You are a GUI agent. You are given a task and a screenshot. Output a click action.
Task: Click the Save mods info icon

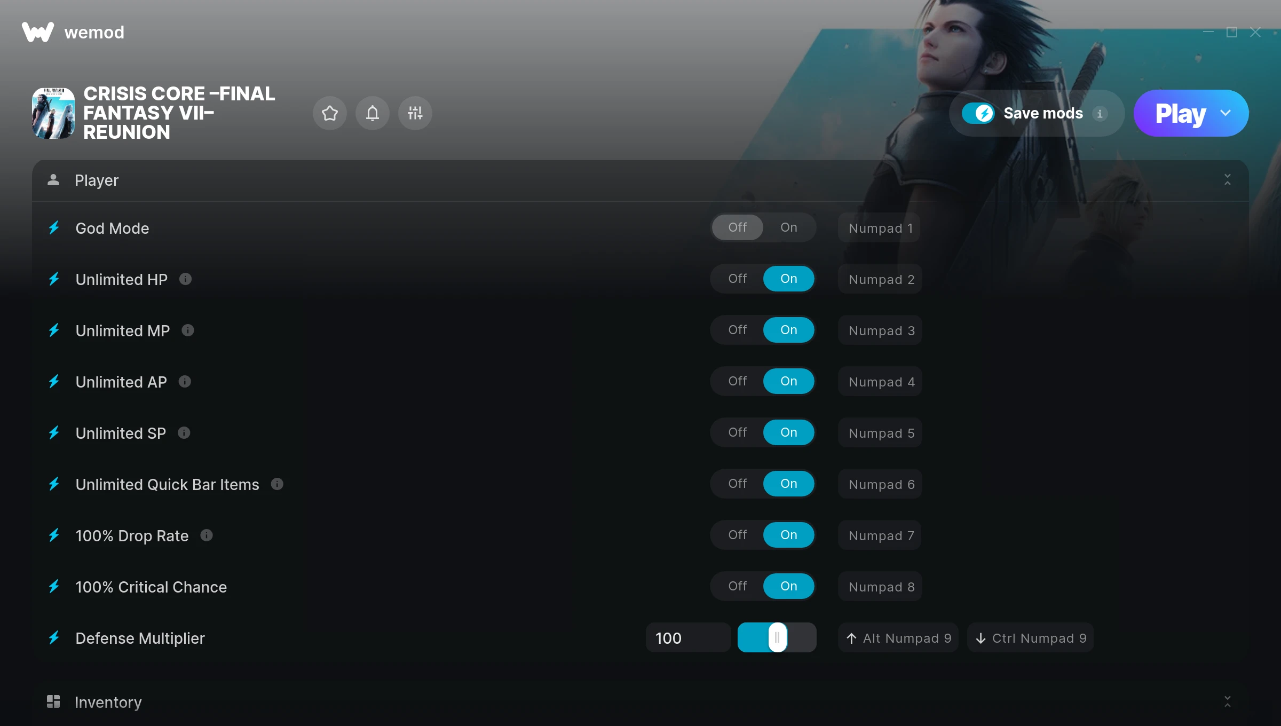coord(1100,113)
